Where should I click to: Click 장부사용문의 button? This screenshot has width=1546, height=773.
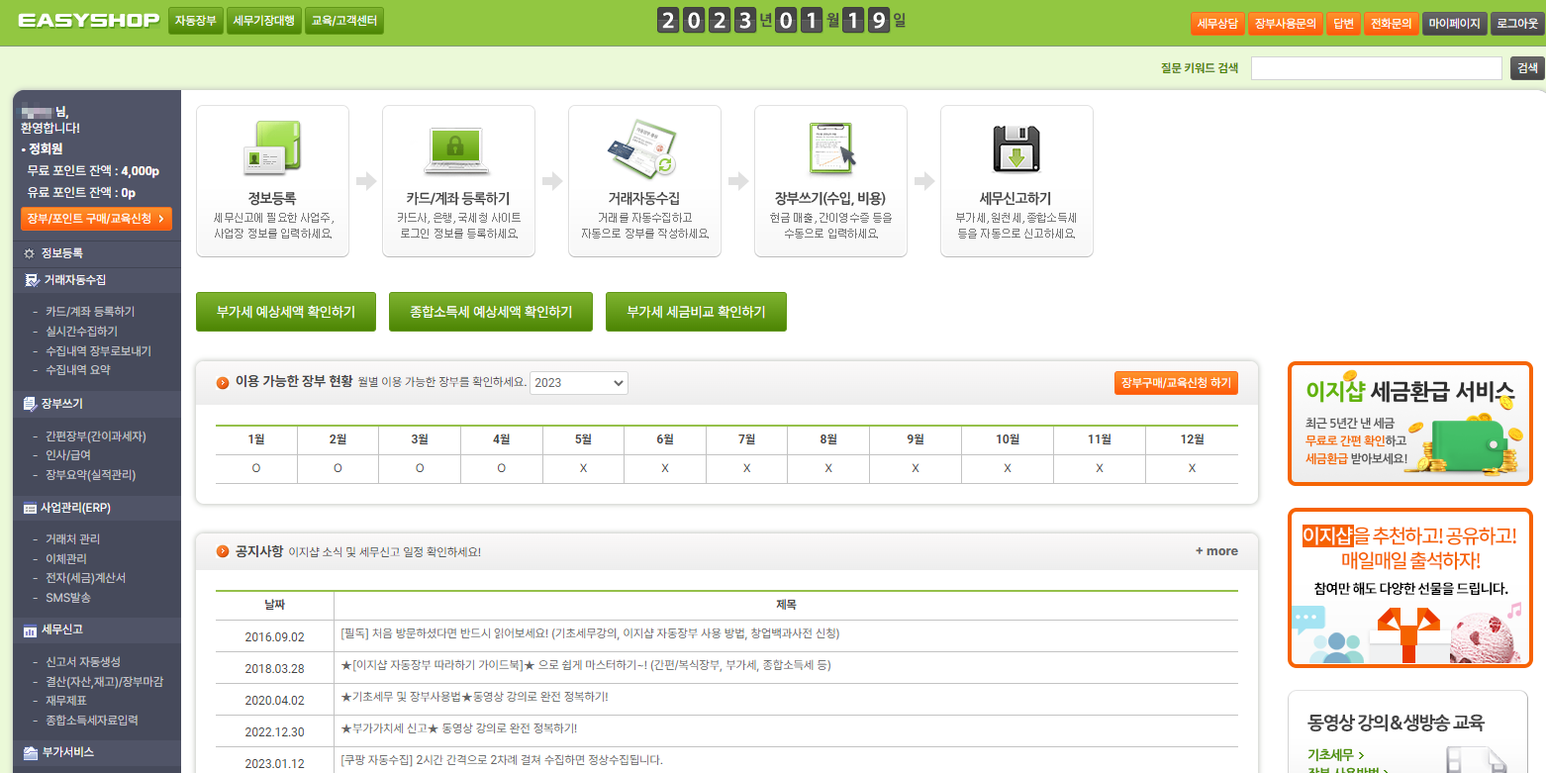[x=1286, y=23]
